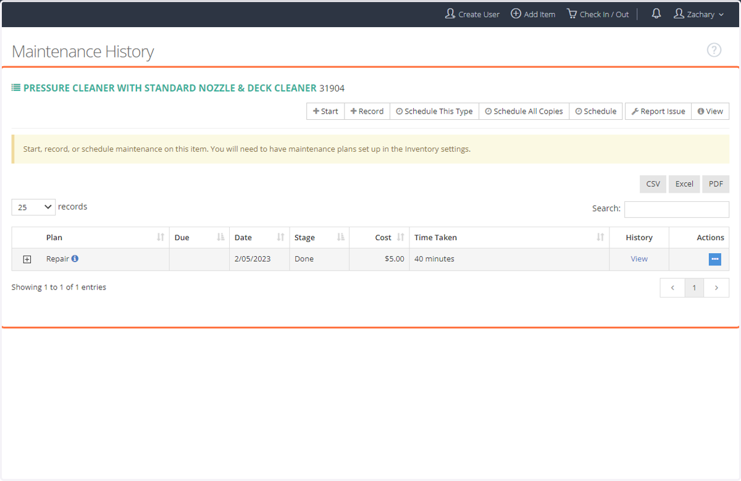
Task: Go to next page arrow
Action: (x=716, y=288)
